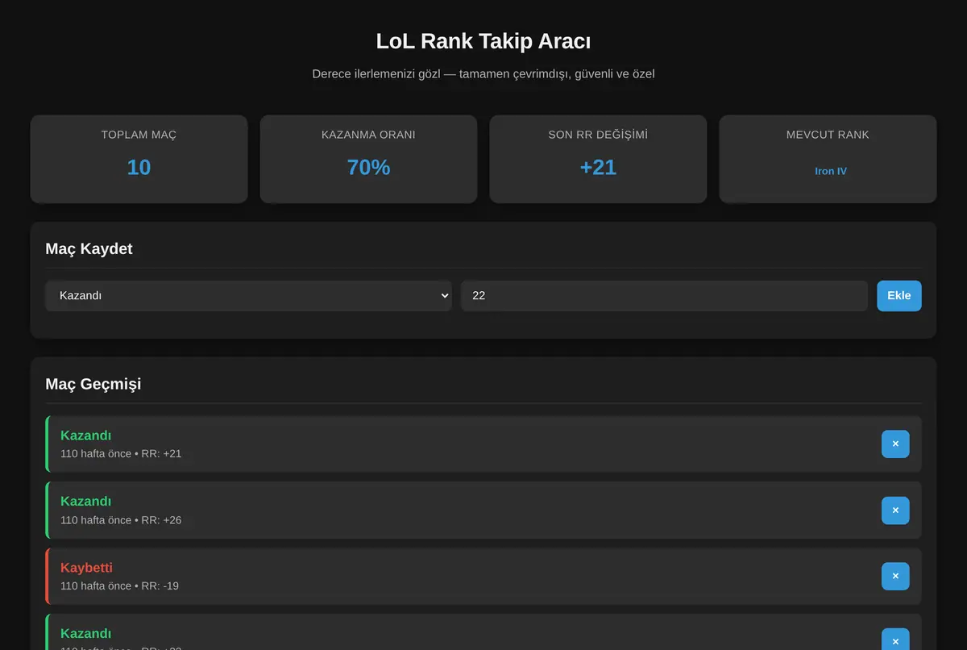Click the Toplam Maç value 10
Image resolution: width=967 pixels, height=650 pixels.
coord(139,167)
